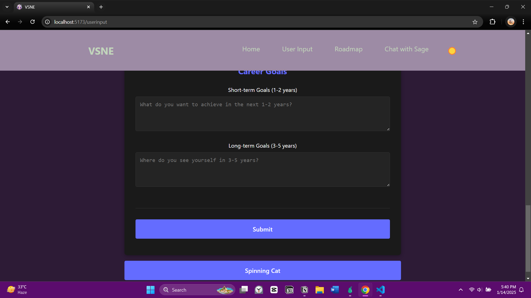The height and width of the screenshot is (298, 531).
Task: Open Notion from the taskbar
Action: tap(304, 290)
